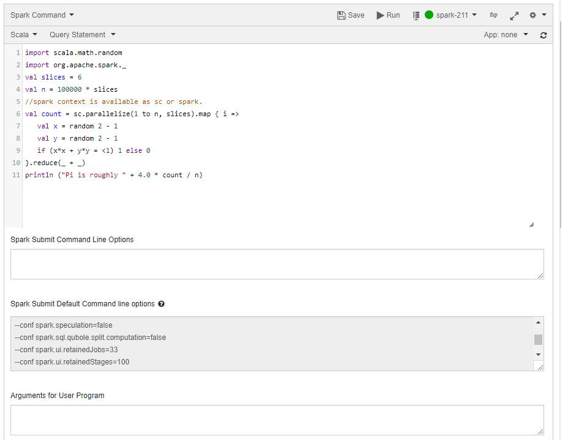Screen dimensions: 568x447
Task: Click the green cluster status indicator
Action: point(429,15)
